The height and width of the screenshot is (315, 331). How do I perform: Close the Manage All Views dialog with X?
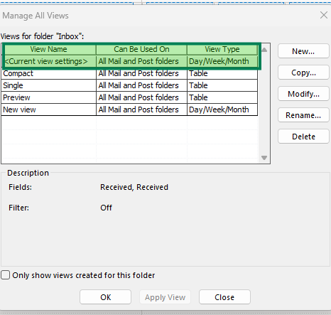tap(323, 15)
